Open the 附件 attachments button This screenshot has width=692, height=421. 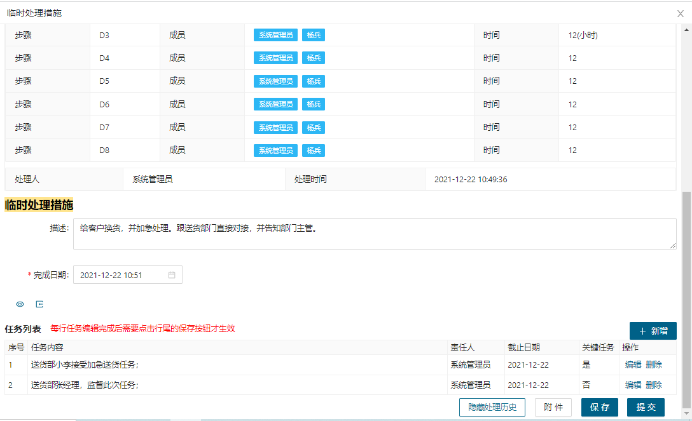[553, 407]
